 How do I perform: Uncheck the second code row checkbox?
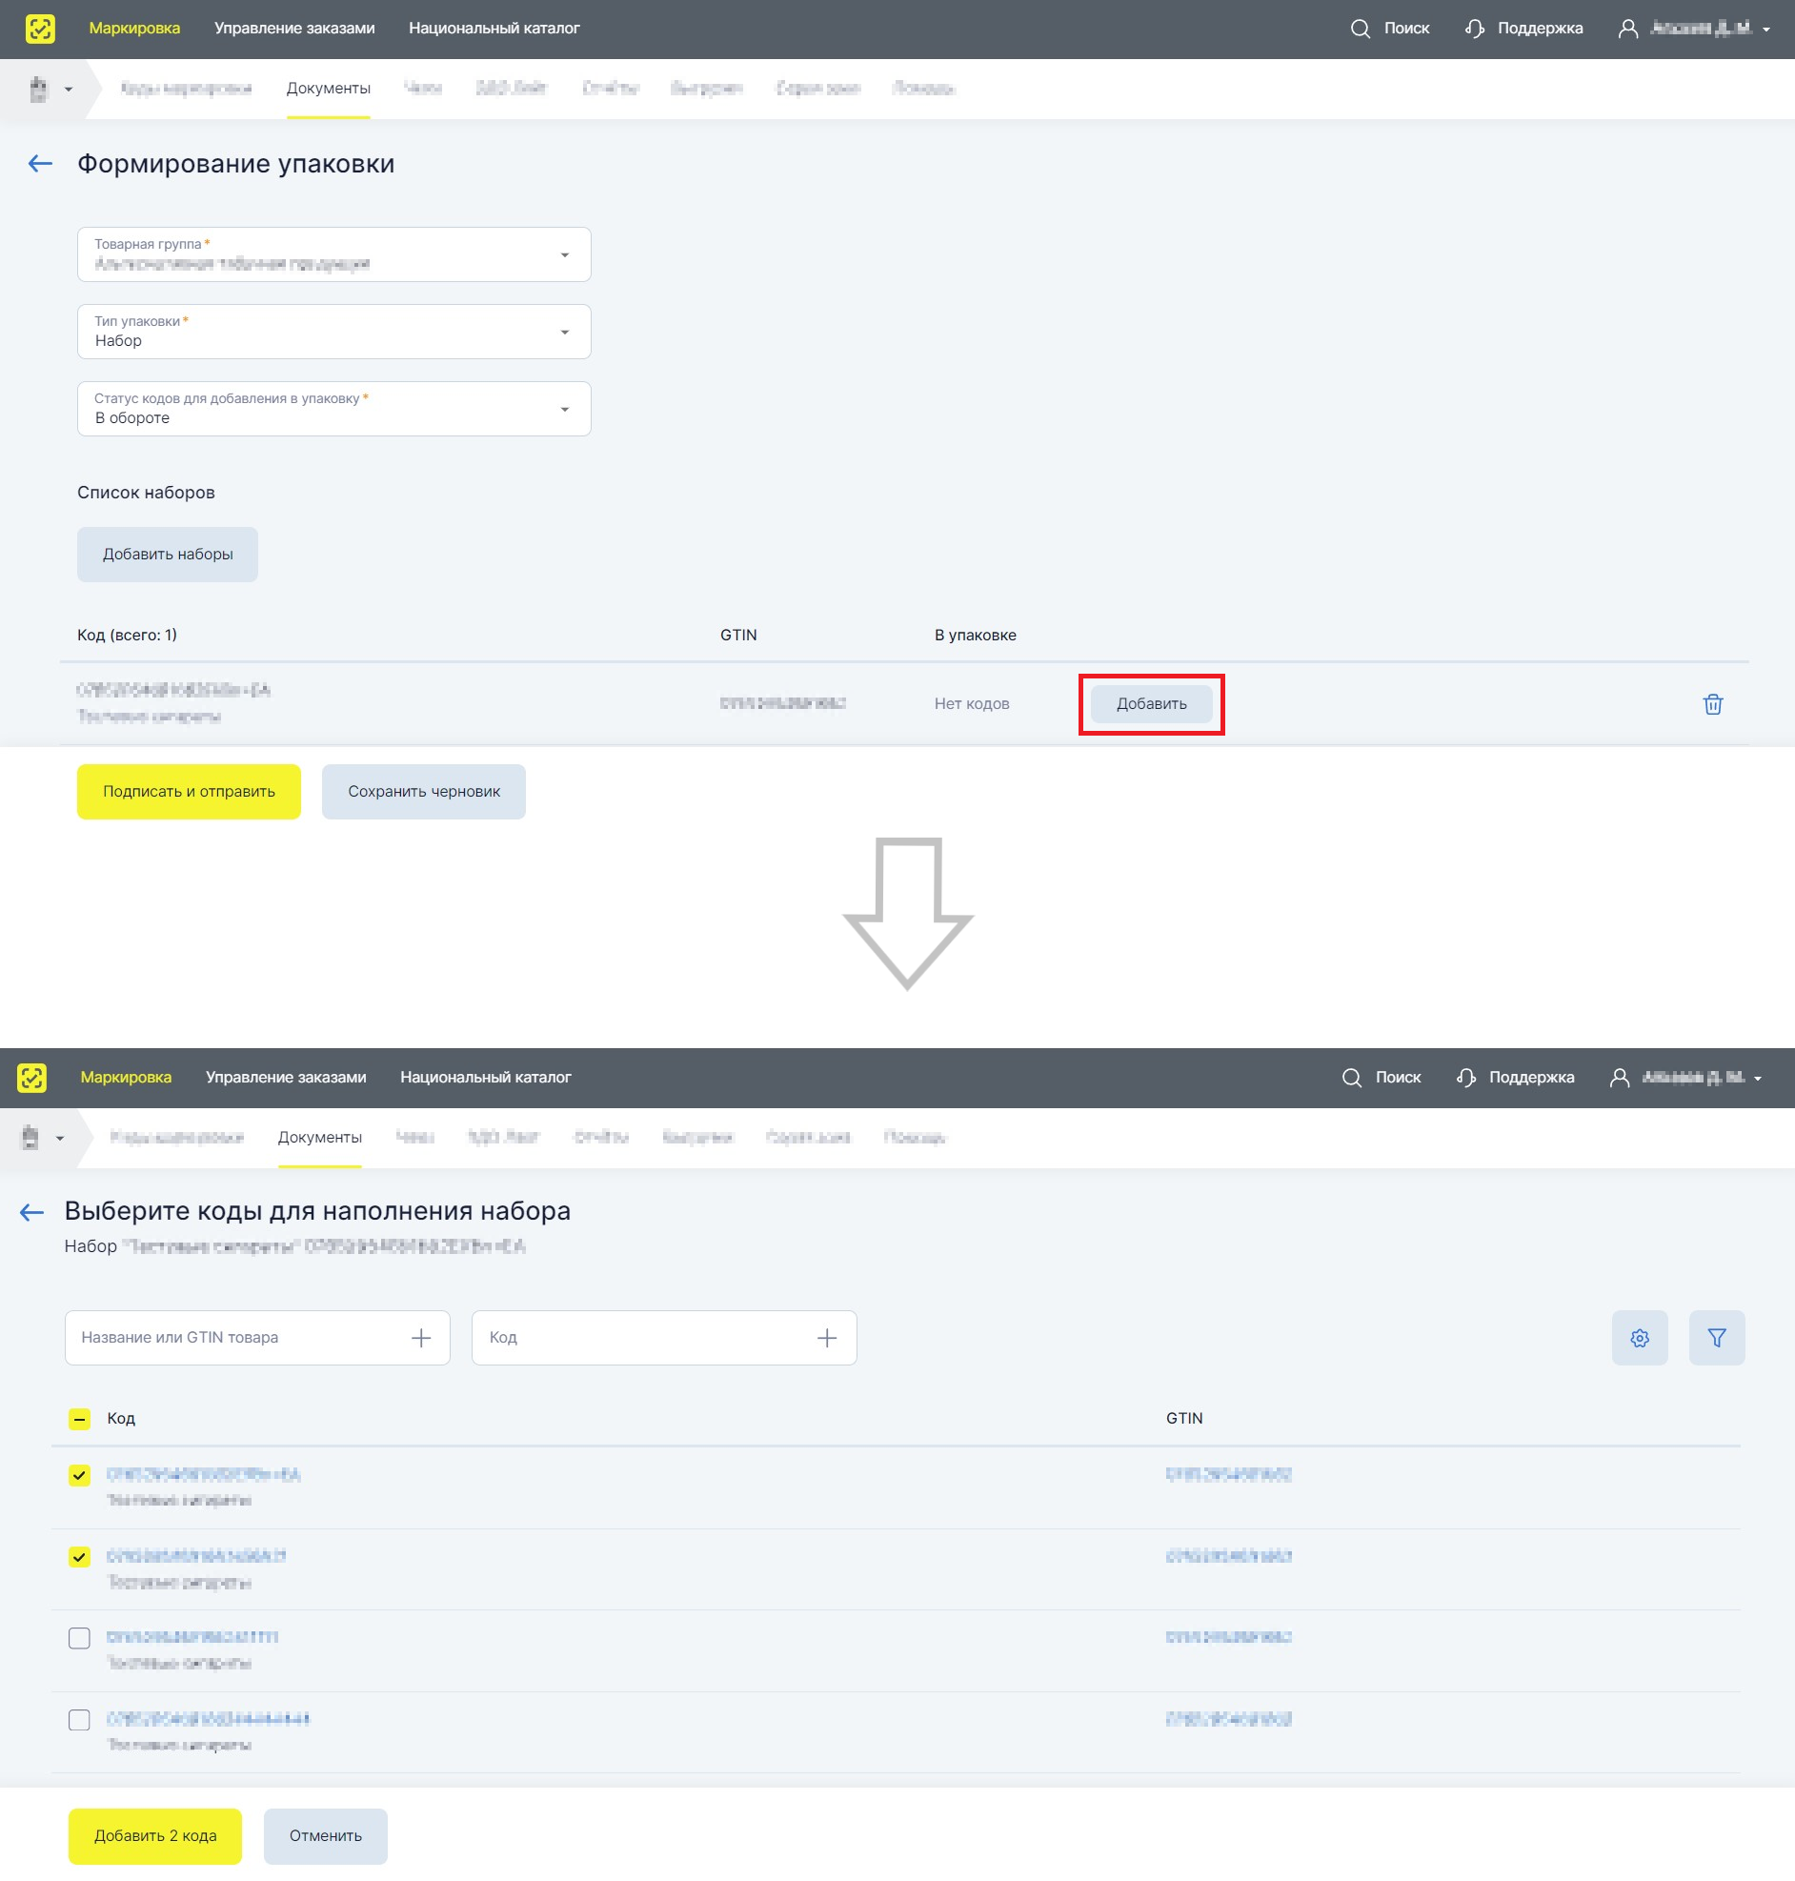pyautogui.click(x=79, y=1557)
